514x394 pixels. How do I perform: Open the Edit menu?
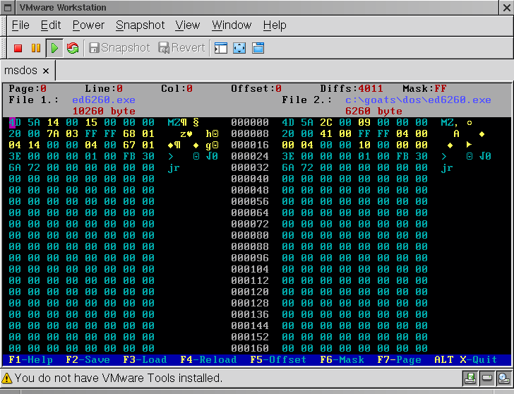click(x=51, y=25)
